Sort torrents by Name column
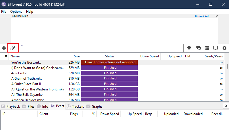 pyautogui.click(x=37, y=56)
